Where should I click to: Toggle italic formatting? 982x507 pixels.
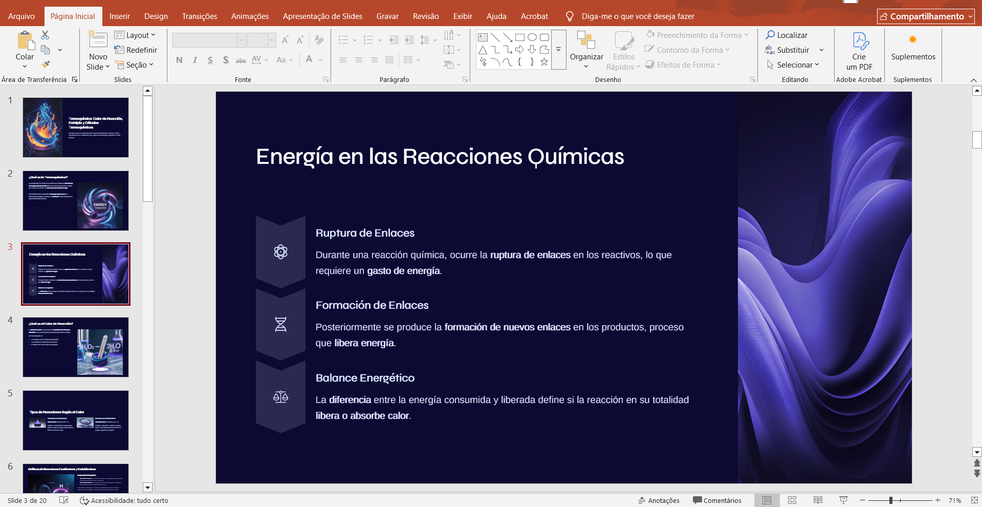pos(195,60)
